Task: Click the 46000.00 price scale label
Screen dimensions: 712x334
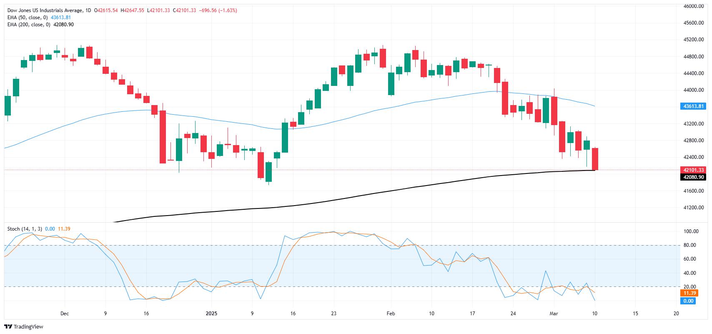Action: point(694,6)
